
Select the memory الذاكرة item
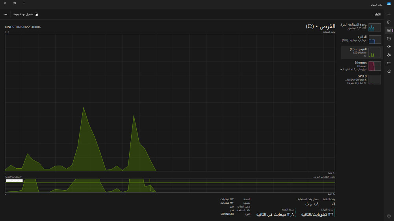point(362,39)
